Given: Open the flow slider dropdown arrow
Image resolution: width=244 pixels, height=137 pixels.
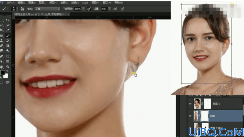Looking at the screenshot, I should [110, 9].
